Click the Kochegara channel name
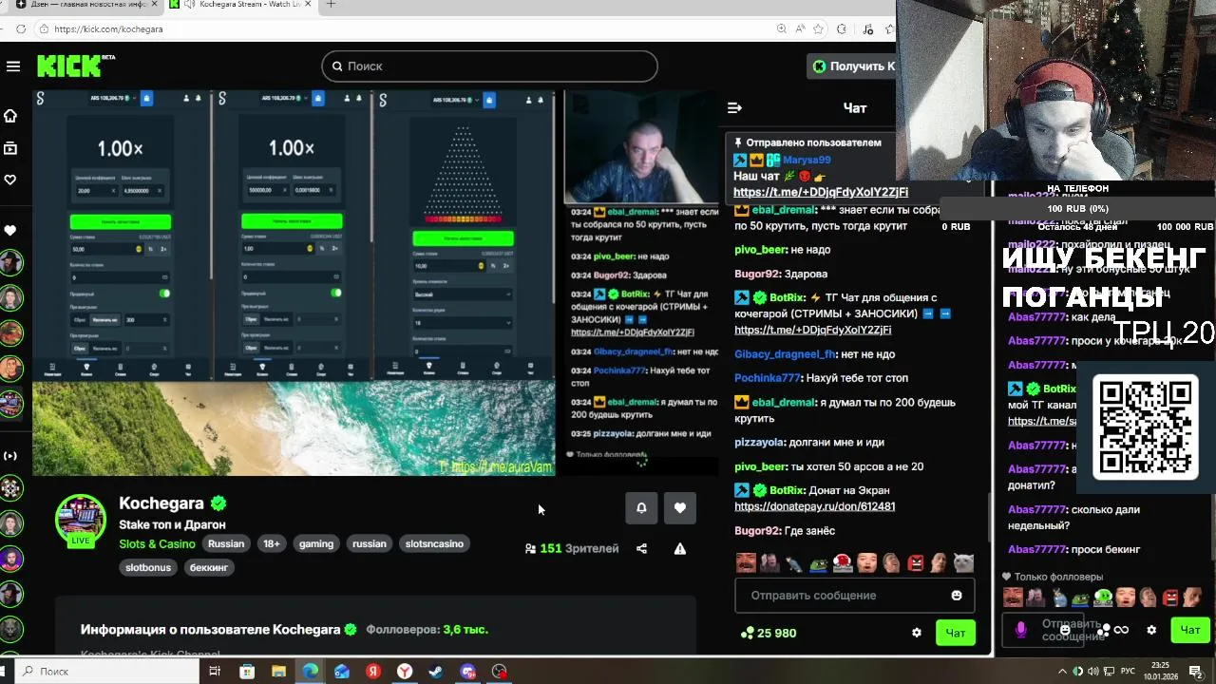This screenshot has width=1216, height=684. (161, 503)
